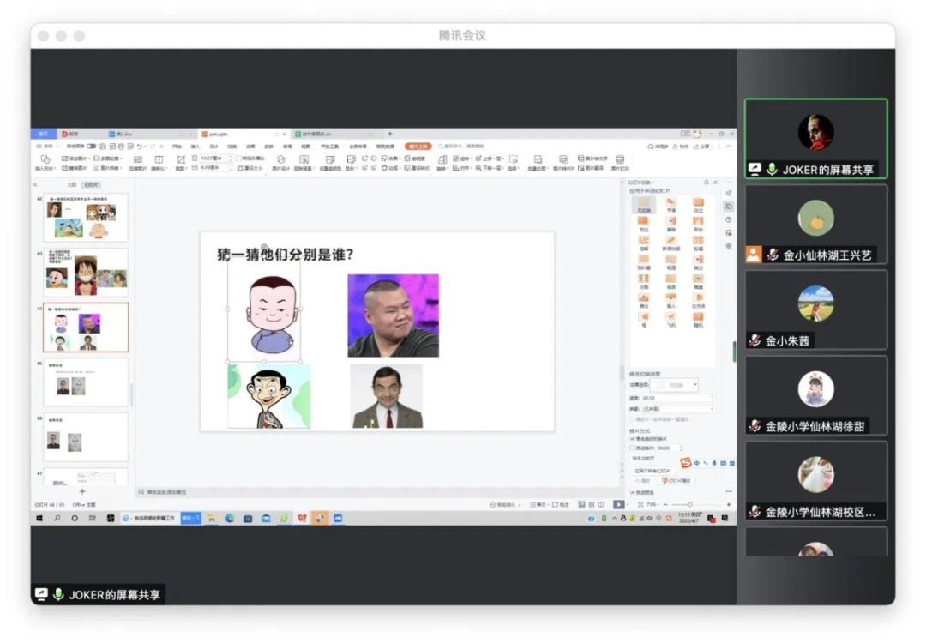Select the purple-background man photo on slide
This screenshot has height=643, width=926.
click(394, 315)
